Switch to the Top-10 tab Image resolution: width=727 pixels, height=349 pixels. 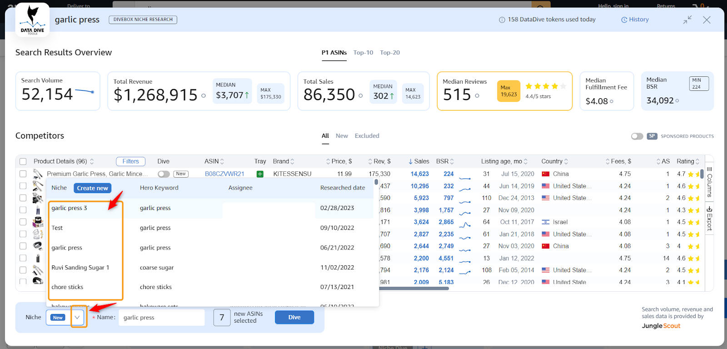pos(363,53)
